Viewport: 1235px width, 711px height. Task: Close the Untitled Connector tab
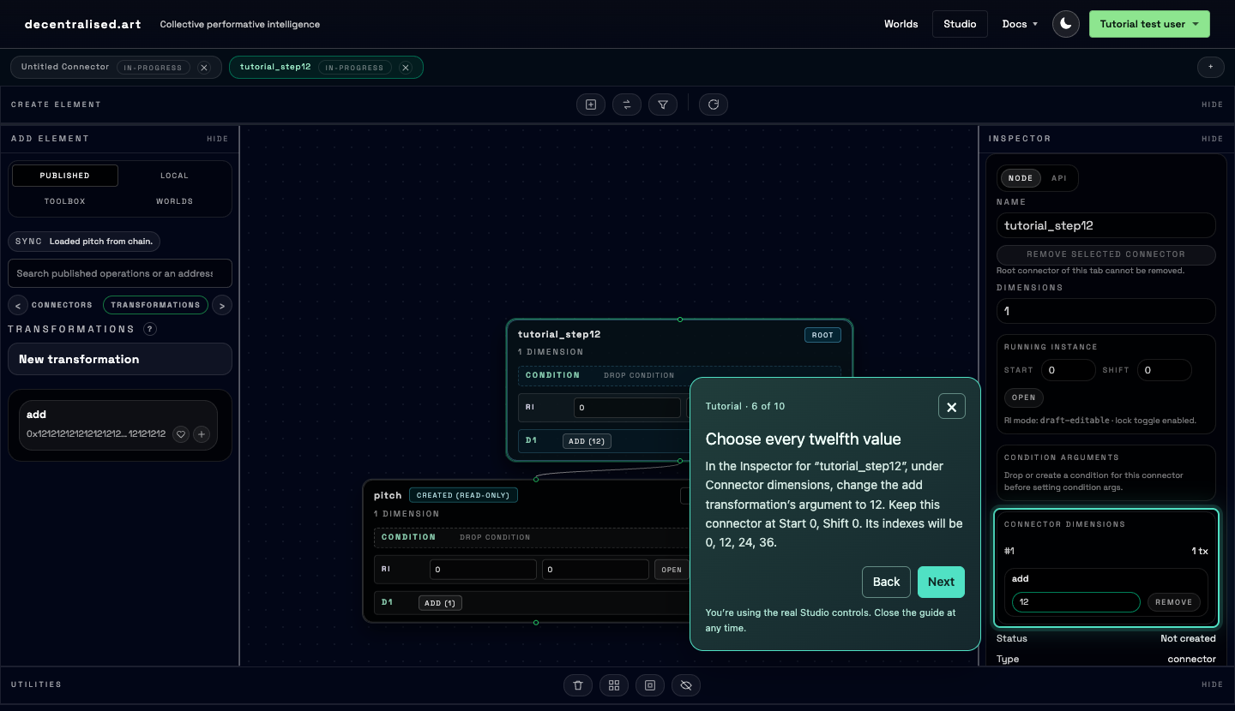[x=204, y=68]
